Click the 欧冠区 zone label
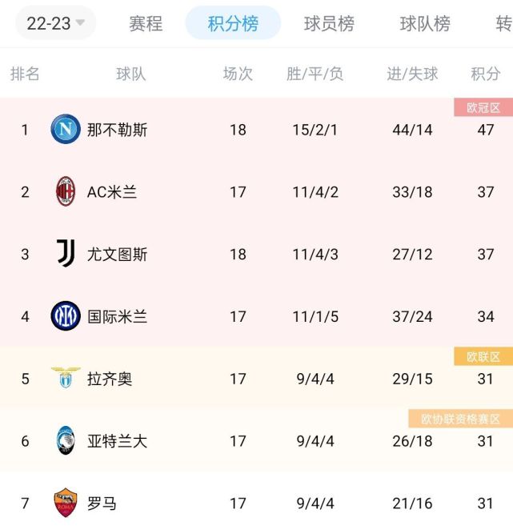 click(x=483, y=108)
